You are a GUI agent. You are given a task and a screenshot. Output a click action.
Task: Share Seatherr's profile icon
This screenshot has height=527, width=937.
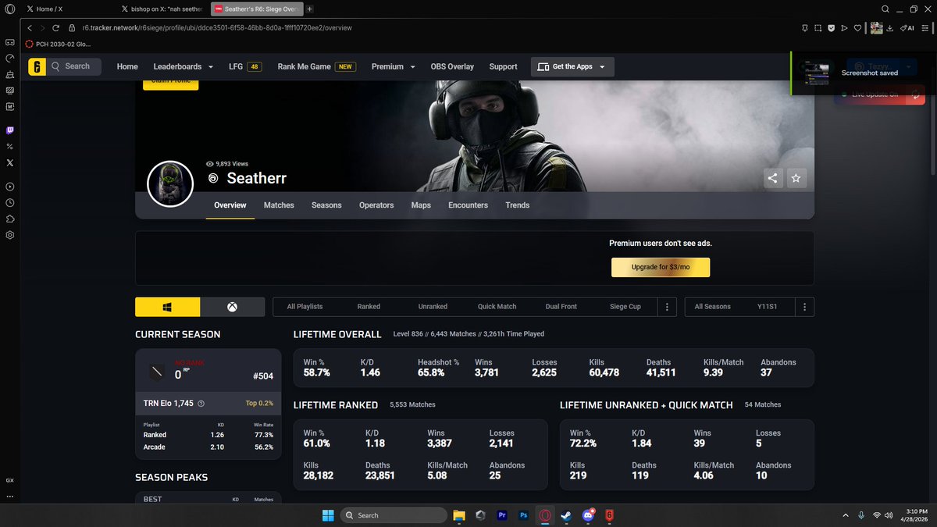[x=772, y=178]
